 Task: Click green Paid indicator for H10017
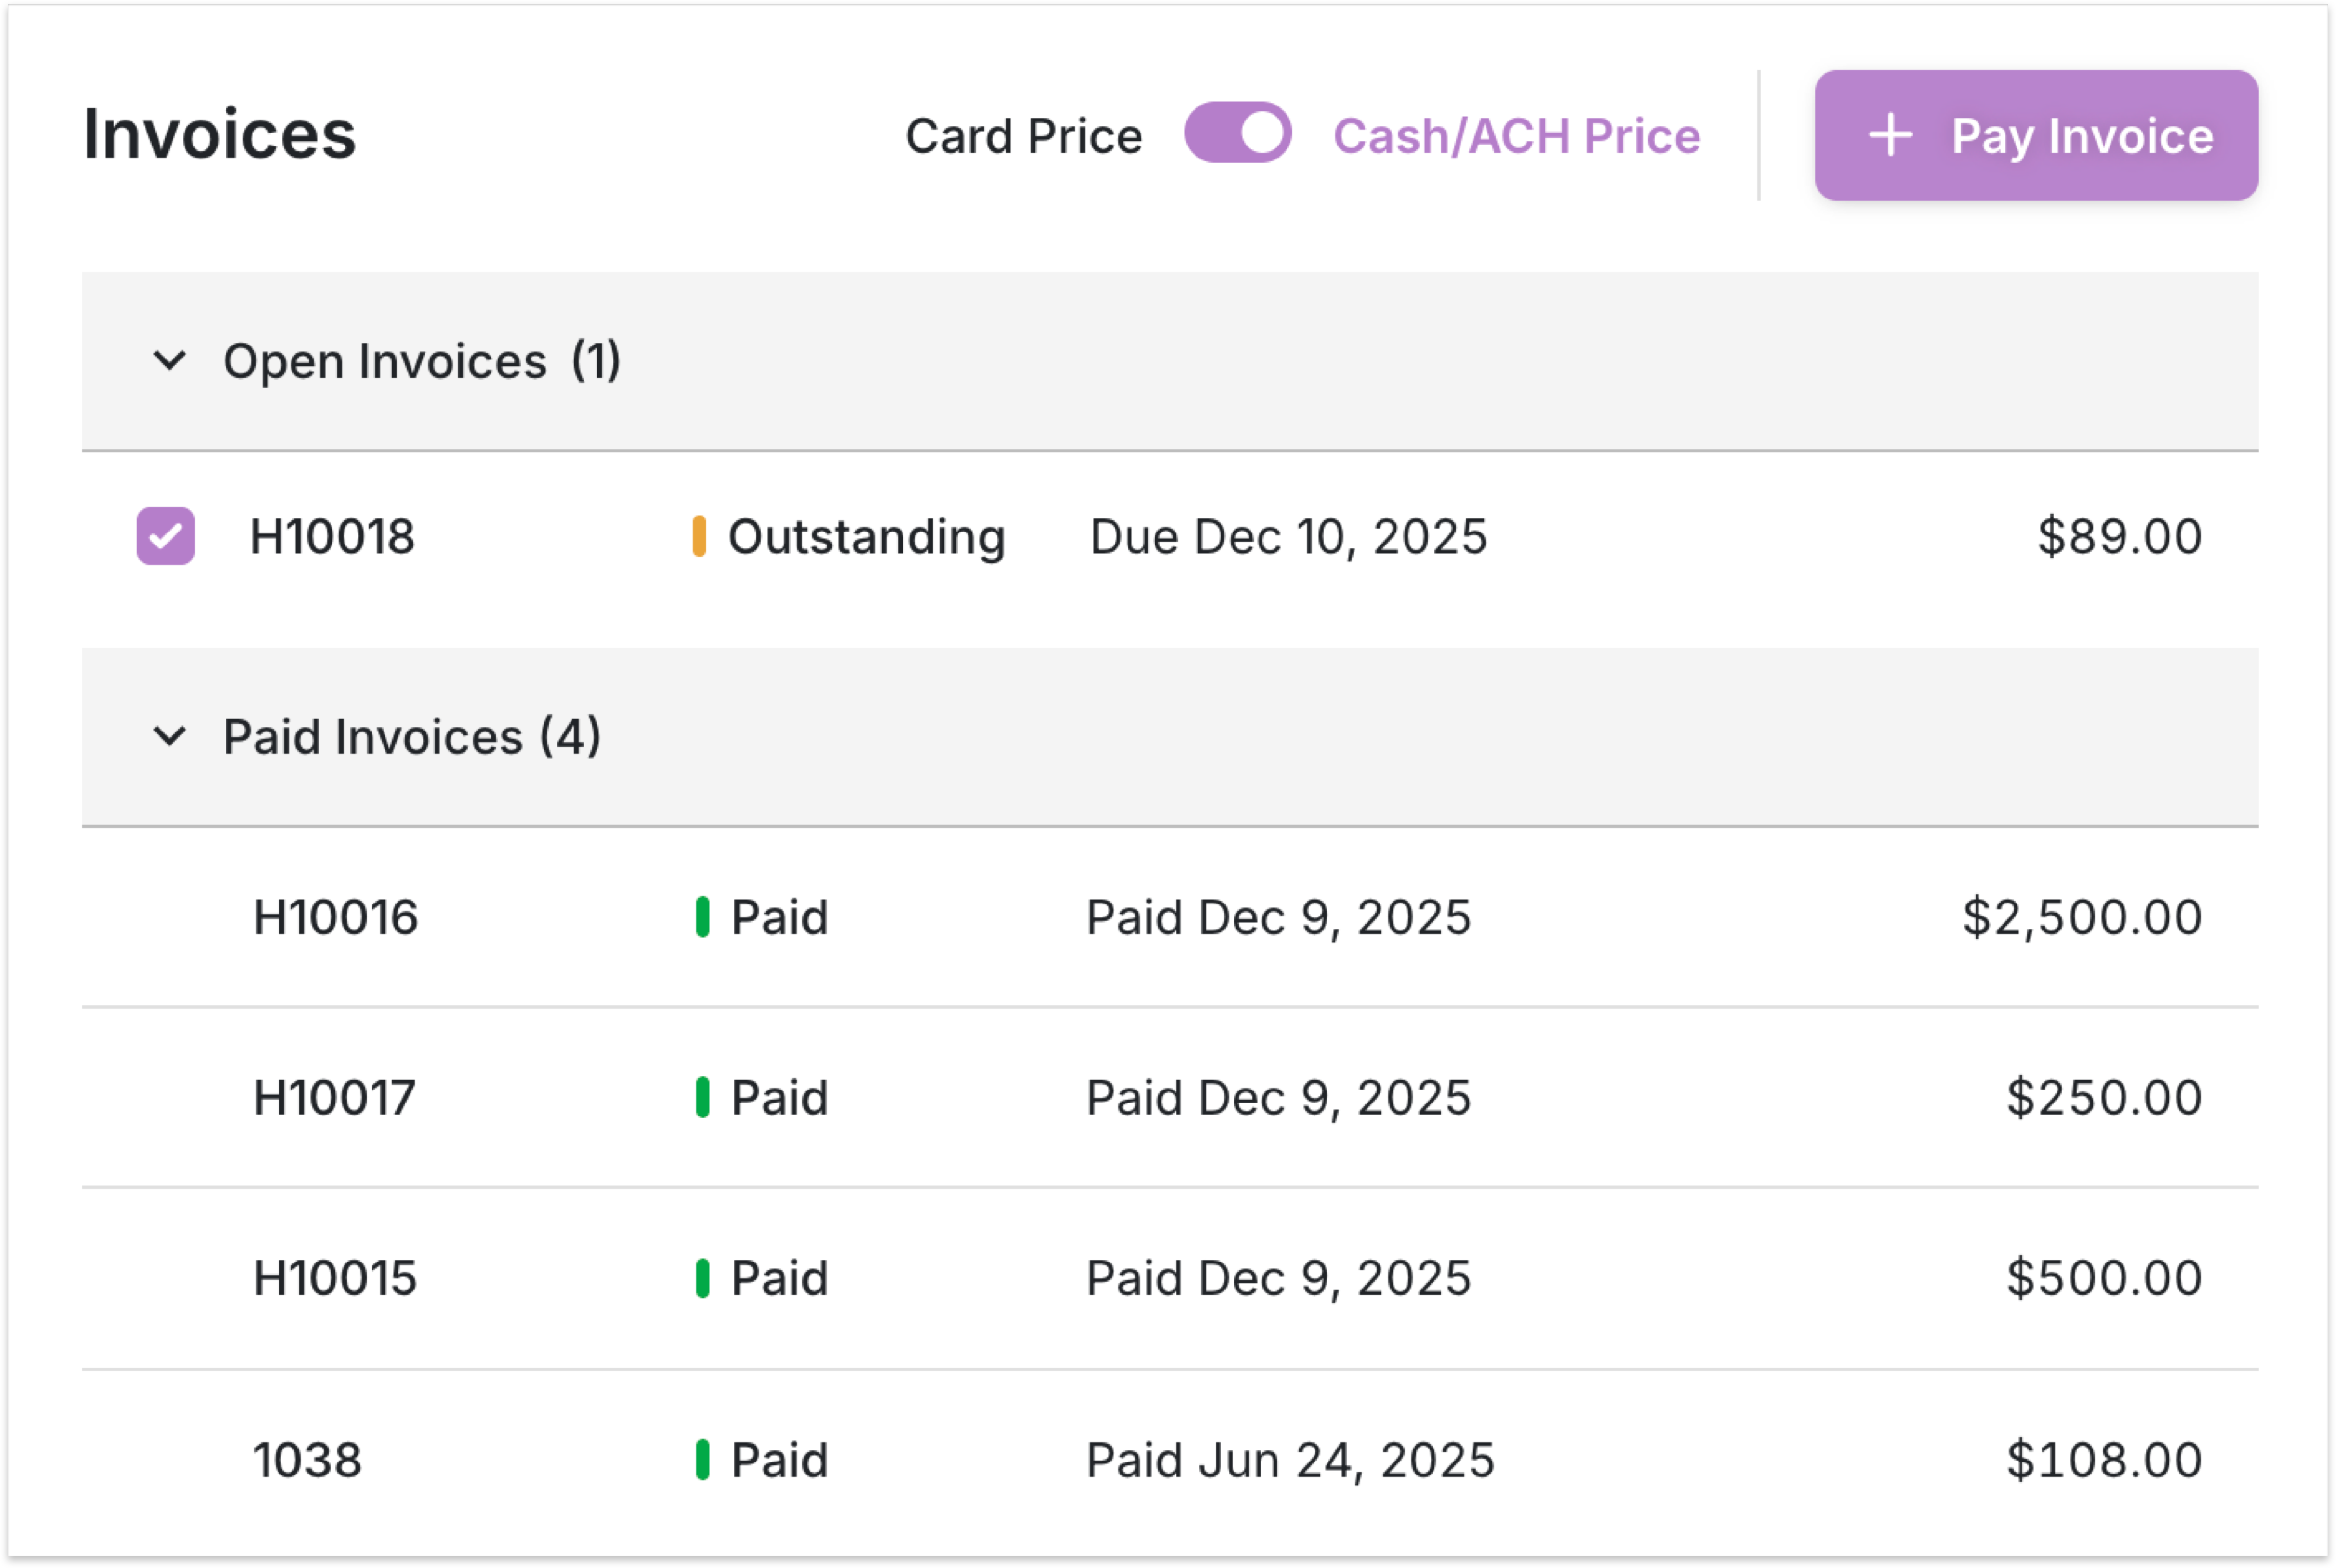702,1097
